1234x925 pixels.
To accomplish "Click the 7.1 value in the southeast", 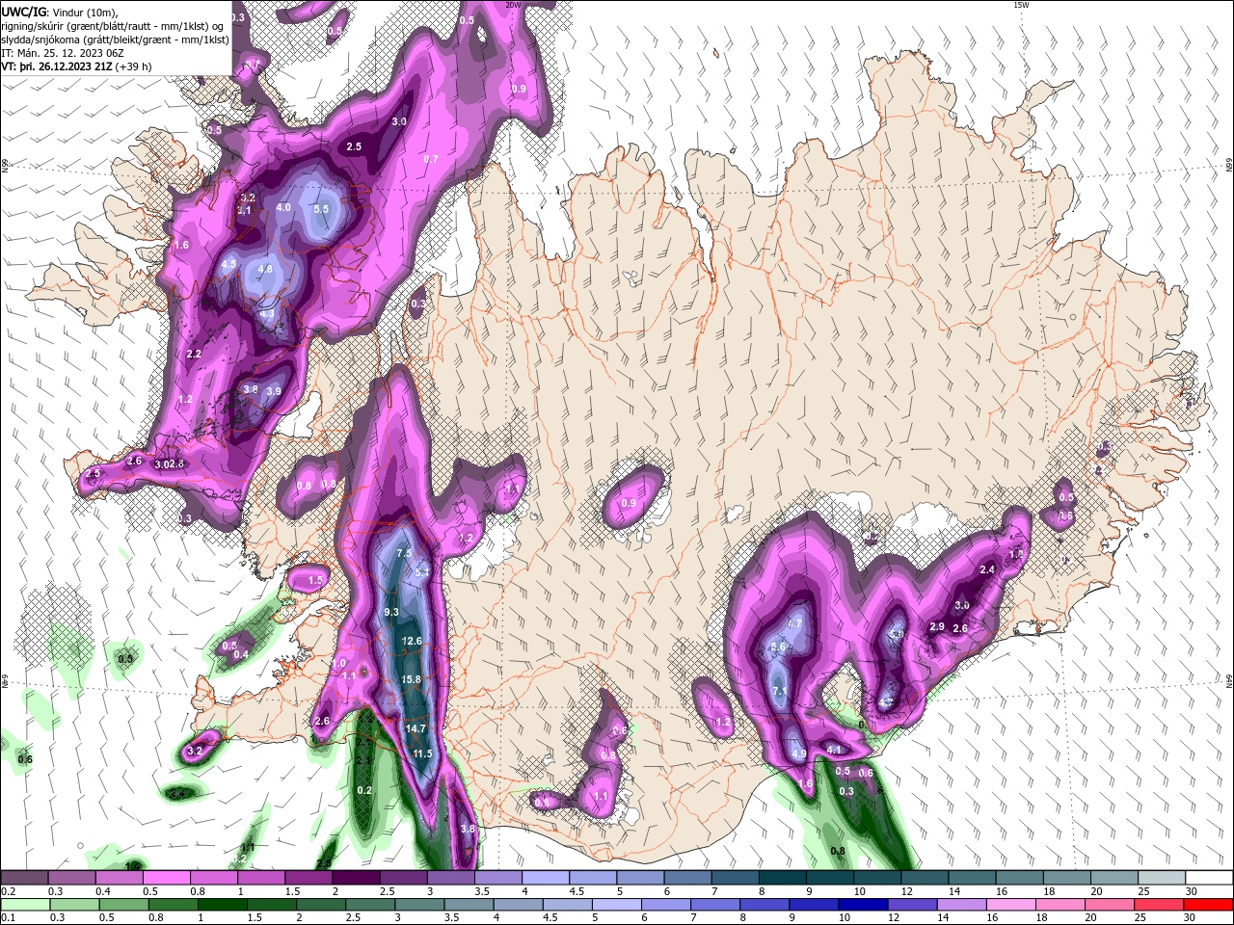I will click(x=781, y=691).
